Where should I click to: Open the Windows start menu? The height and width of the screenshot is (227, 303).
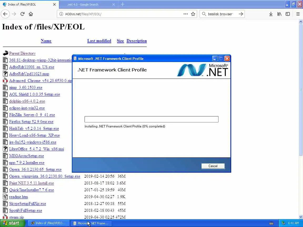(12, 223)
